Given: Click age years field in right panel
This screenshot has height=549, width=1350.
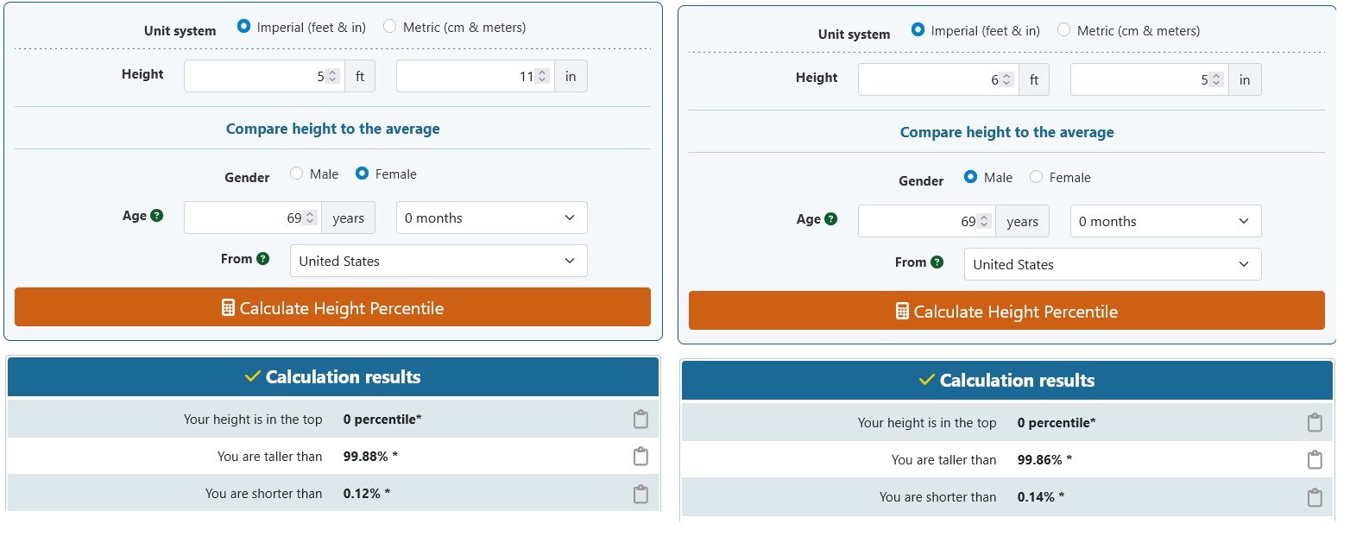Looking at the screenshot, I should [x=927, y=221].
